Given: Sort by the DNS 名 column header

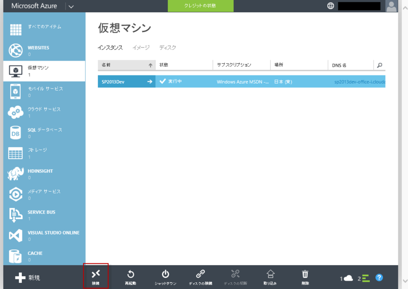Looking at the screenshot, I should click(351, 65).
